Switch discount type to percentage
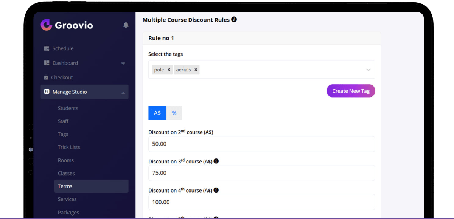The width and height of the screenshot is (454, 219). (x=174, y=113)
